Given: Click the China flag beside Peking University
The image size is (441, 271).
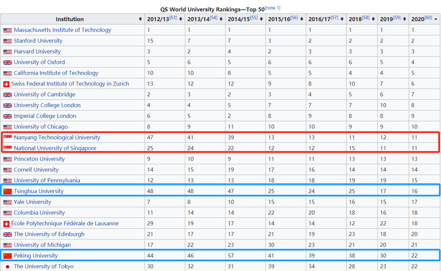Looking at the screenshot, I should coord(8,256).
